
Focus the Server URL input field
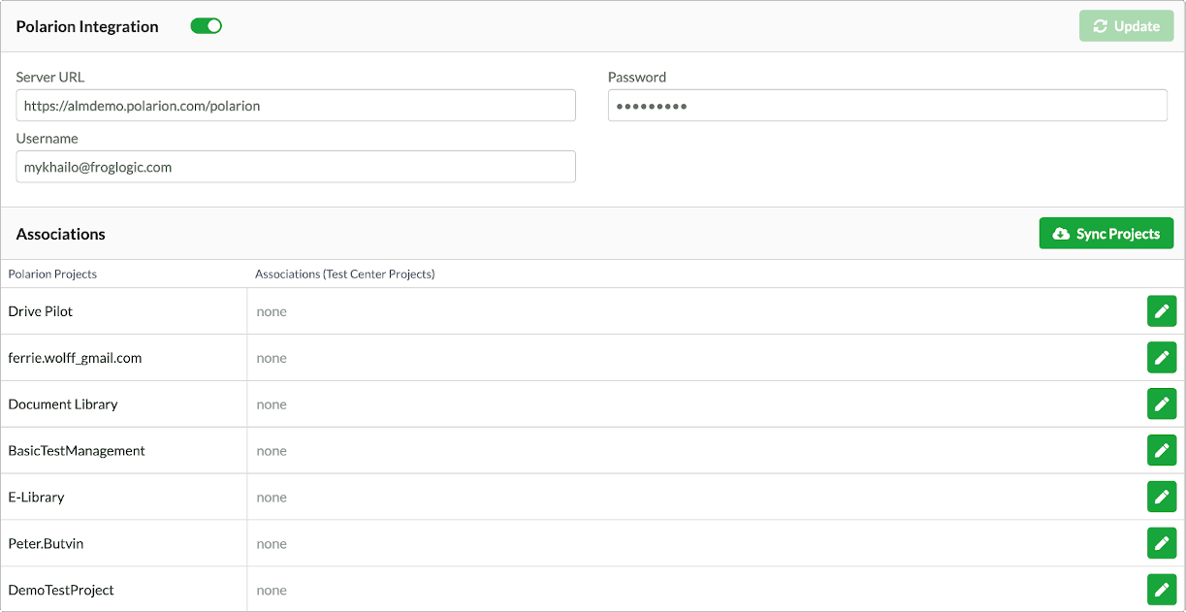click(x=296, y=106)
